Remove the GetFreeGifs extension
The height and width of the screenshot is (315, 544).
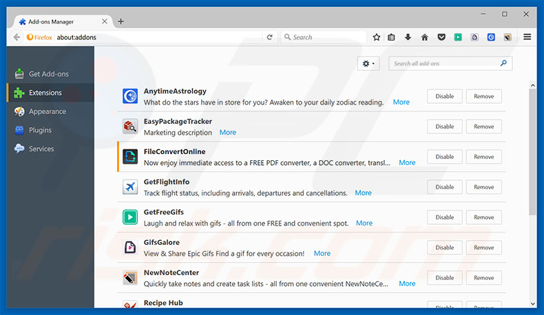[x=483, y=217]
